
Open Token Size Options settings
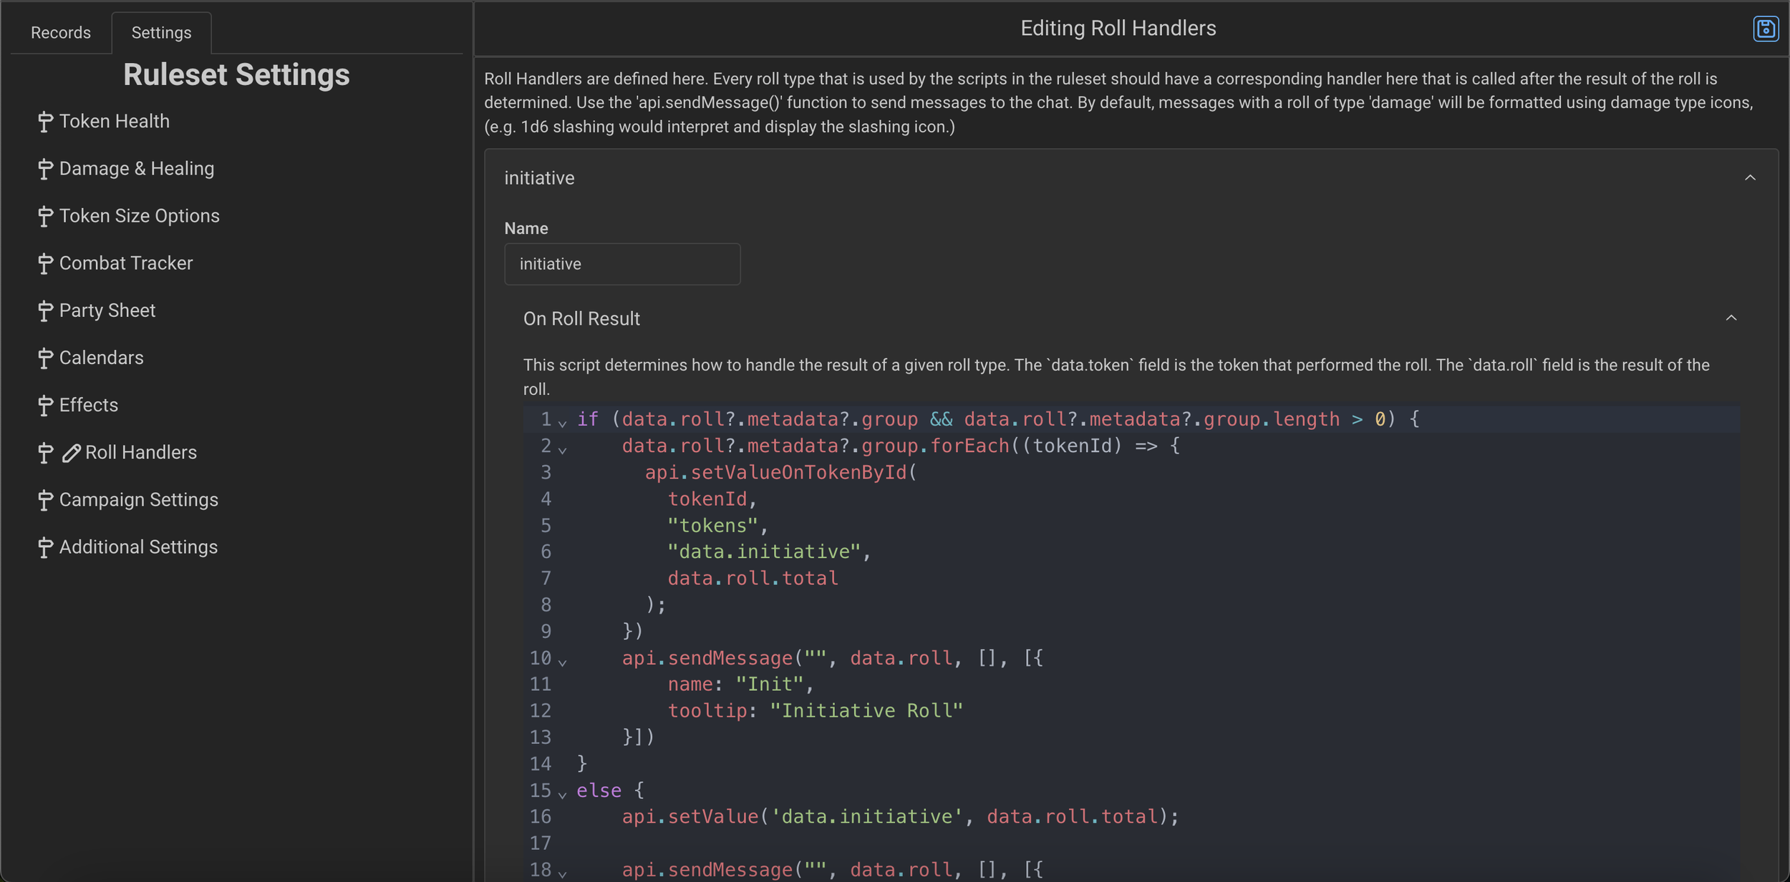pyautogui.click(x=139, y=216)
